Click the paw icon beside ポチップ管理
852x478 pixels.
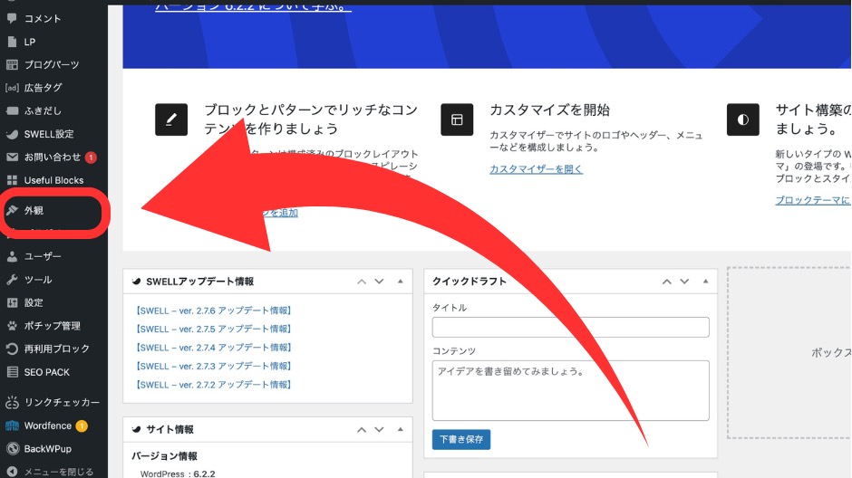(12, 326)
